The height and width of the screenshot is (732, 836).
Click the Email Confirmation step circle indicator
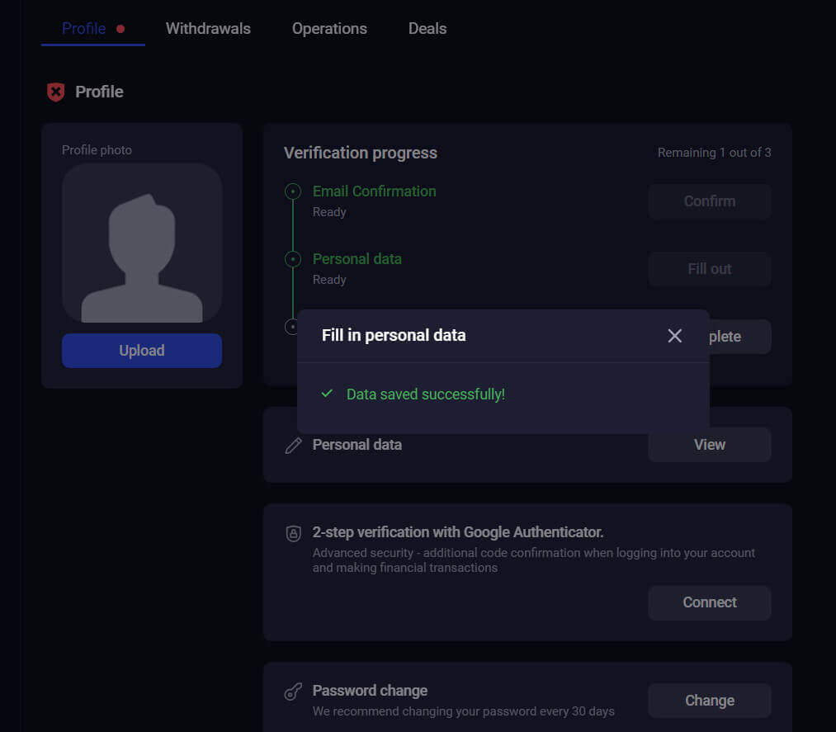(x=293, y=191)
